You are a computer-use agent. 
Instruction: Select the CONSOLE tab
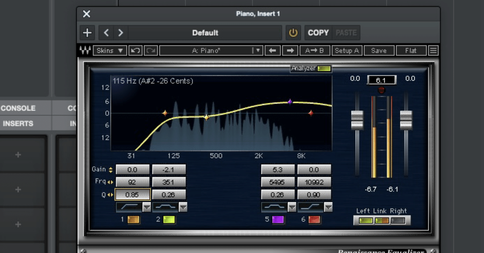tap(18, 108)
